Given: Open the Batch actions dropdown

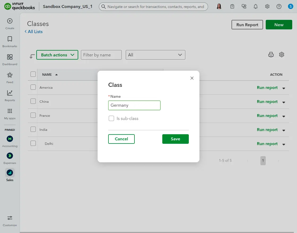Looking at the screenshot, I should point(57,55).
